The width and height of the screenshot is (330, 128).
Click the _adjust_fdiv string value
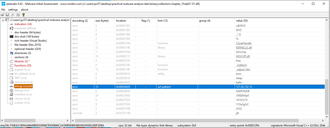pos(243,69)
